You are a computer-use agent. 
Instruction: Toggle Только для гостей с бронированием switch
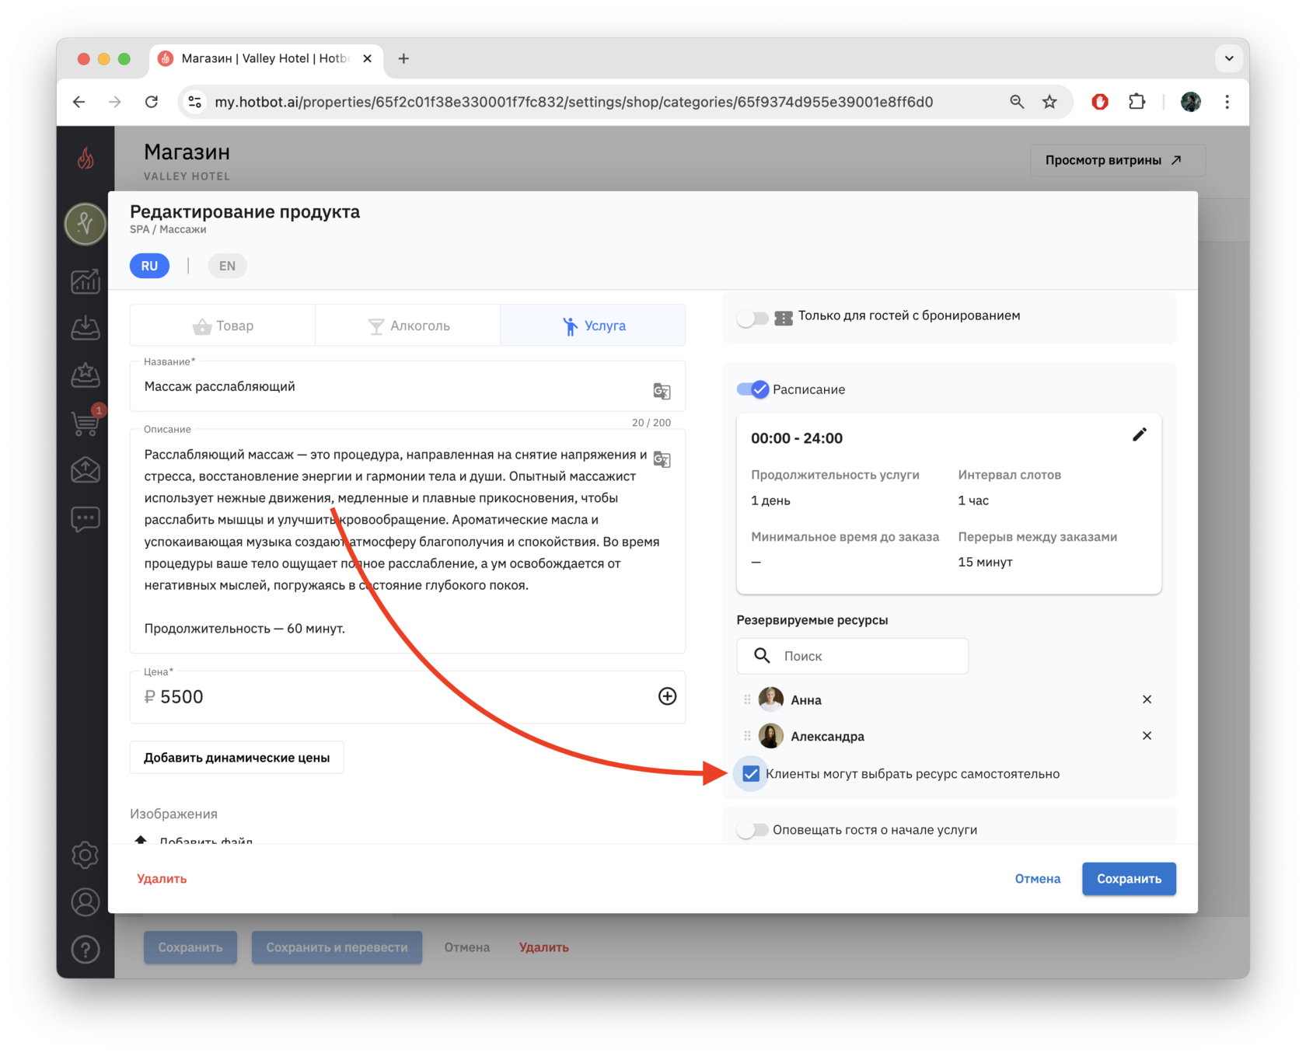[753, 317]
